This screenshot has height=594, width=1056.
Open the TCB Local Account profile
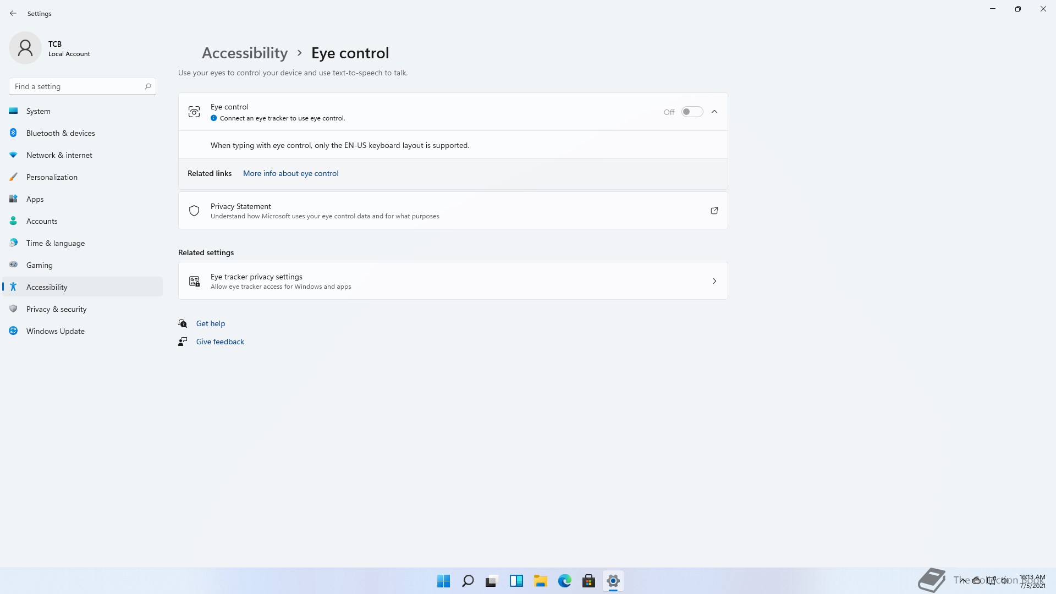coord(50,48)
